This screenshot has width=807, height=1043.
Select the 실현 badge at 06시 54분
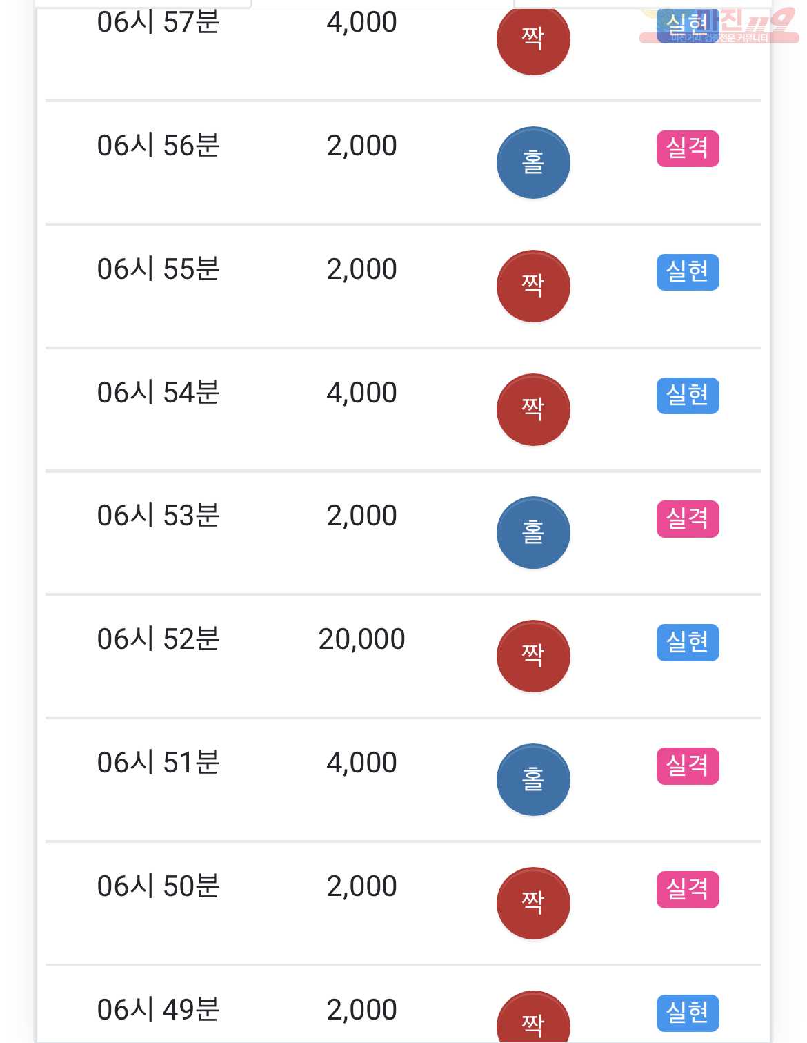coord(688,396)
